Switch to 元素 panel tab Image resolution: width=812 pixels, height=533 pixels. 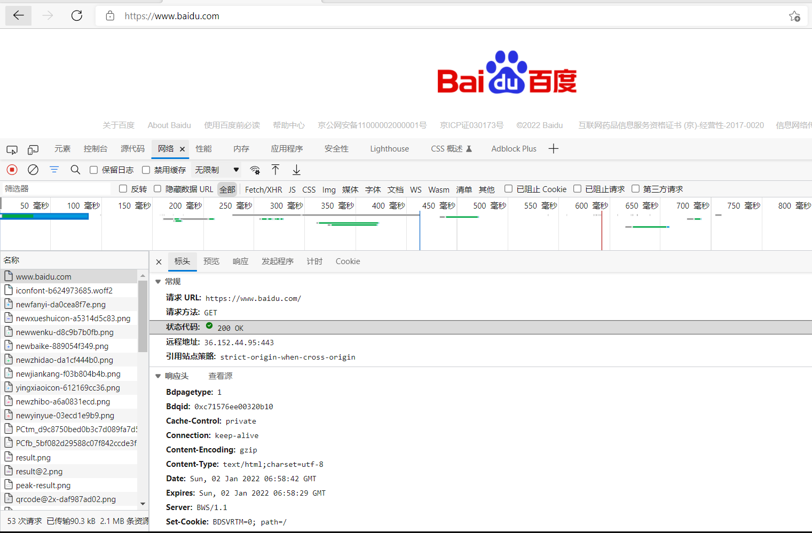pos(62,149)
